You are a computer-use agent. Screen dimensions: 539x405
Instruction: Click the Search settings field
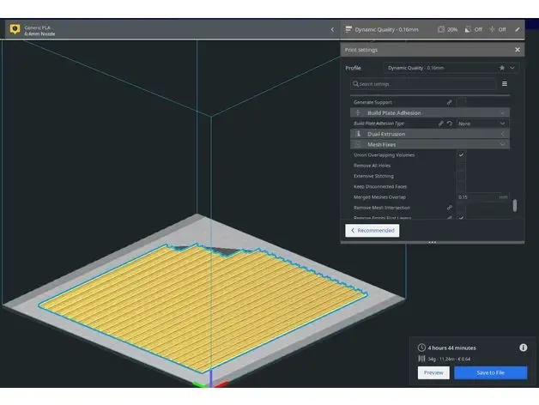point(423,84)
